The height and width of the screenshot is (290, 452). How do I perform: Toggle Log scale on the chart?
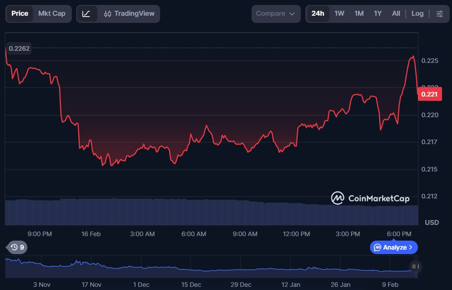417,13
